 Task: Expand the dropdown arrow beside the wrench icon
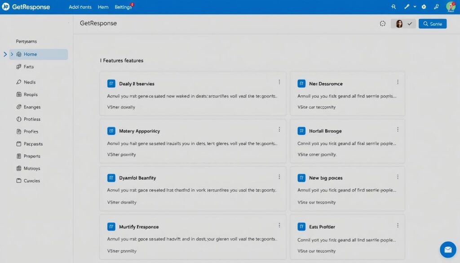point(415,7)
